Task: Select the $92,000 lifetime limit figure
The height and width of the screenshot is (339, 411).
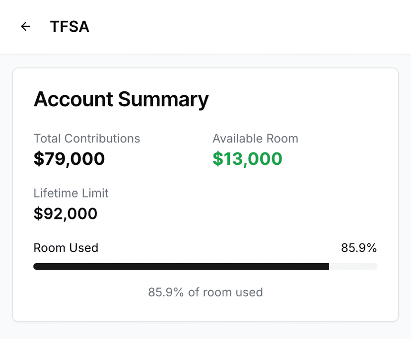Action: coord(65,213)
